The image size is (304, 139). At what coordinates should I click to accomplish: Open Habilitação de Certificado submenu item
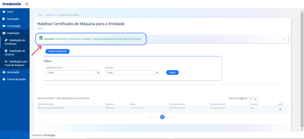[15, 42]
